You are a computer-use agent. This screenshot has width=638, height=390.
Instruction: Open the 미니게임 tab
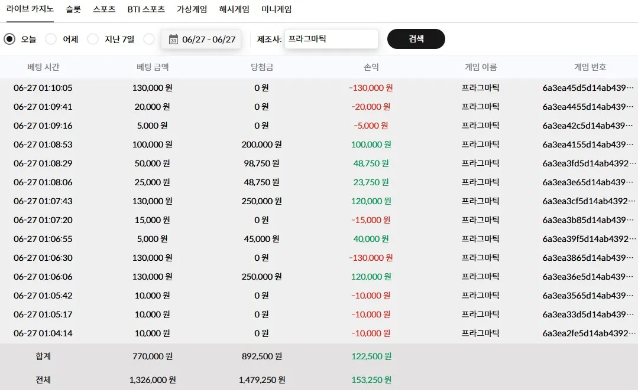[276, 9]
